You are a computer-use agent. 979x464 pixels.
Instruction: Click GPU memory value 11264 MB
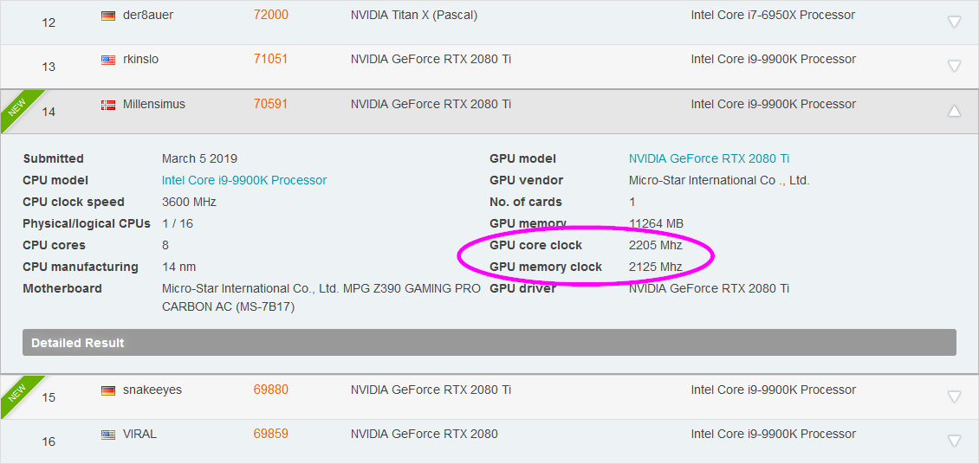pyautogui.click(x=656, y=223)
